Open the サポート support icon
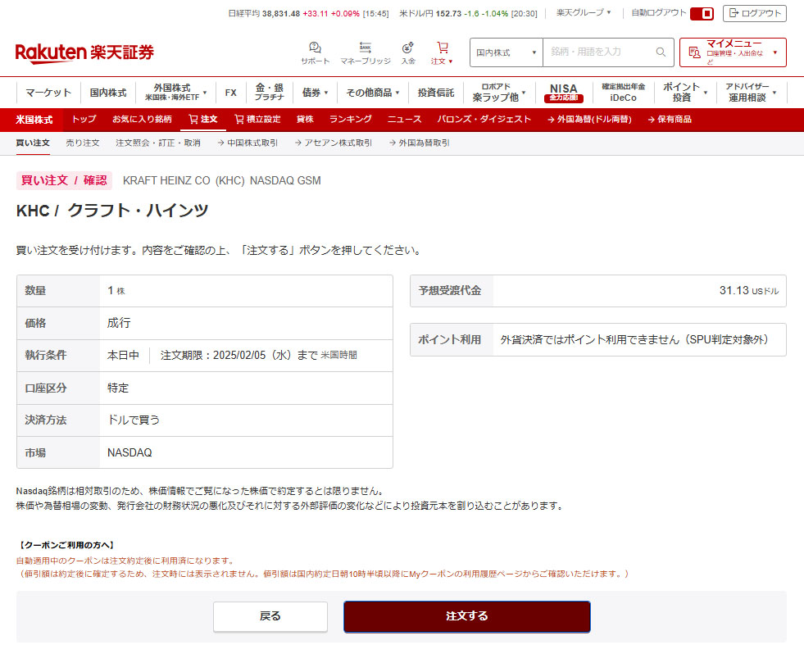The height and width of the screenshot is (663, 804). [315, 48]
